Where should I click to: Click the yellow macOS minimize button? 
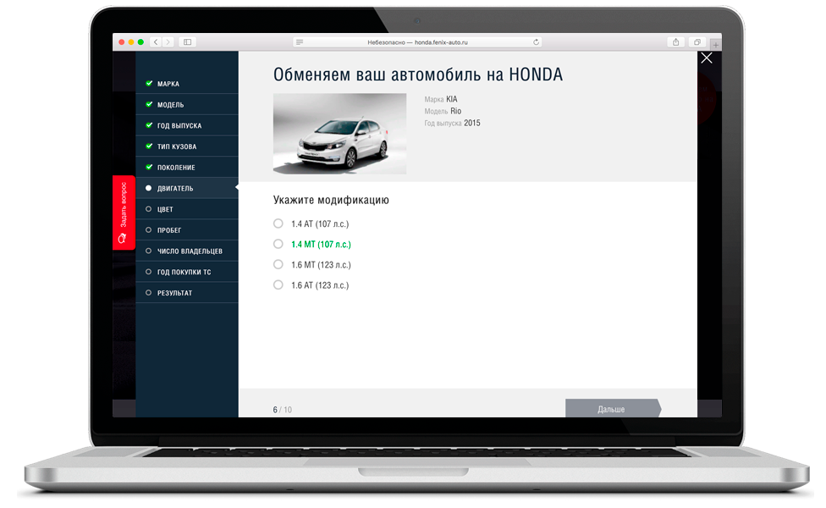coord(131,42)
